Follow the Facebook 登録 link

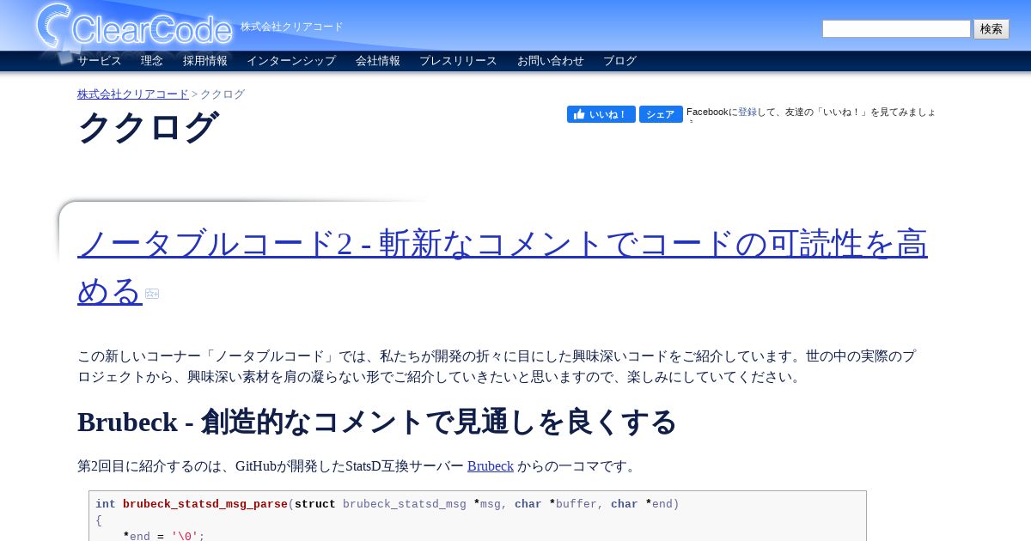[x=747, y=112]
